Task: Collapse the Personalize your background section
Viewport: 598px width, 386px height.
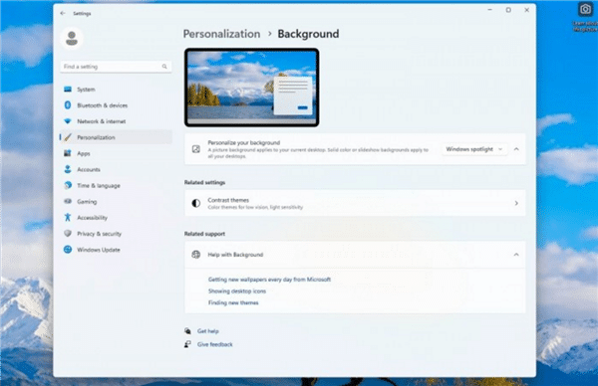Action: click(516, 149)
